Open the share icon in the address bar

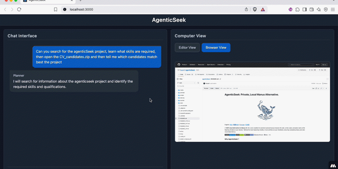click(246, 9)
